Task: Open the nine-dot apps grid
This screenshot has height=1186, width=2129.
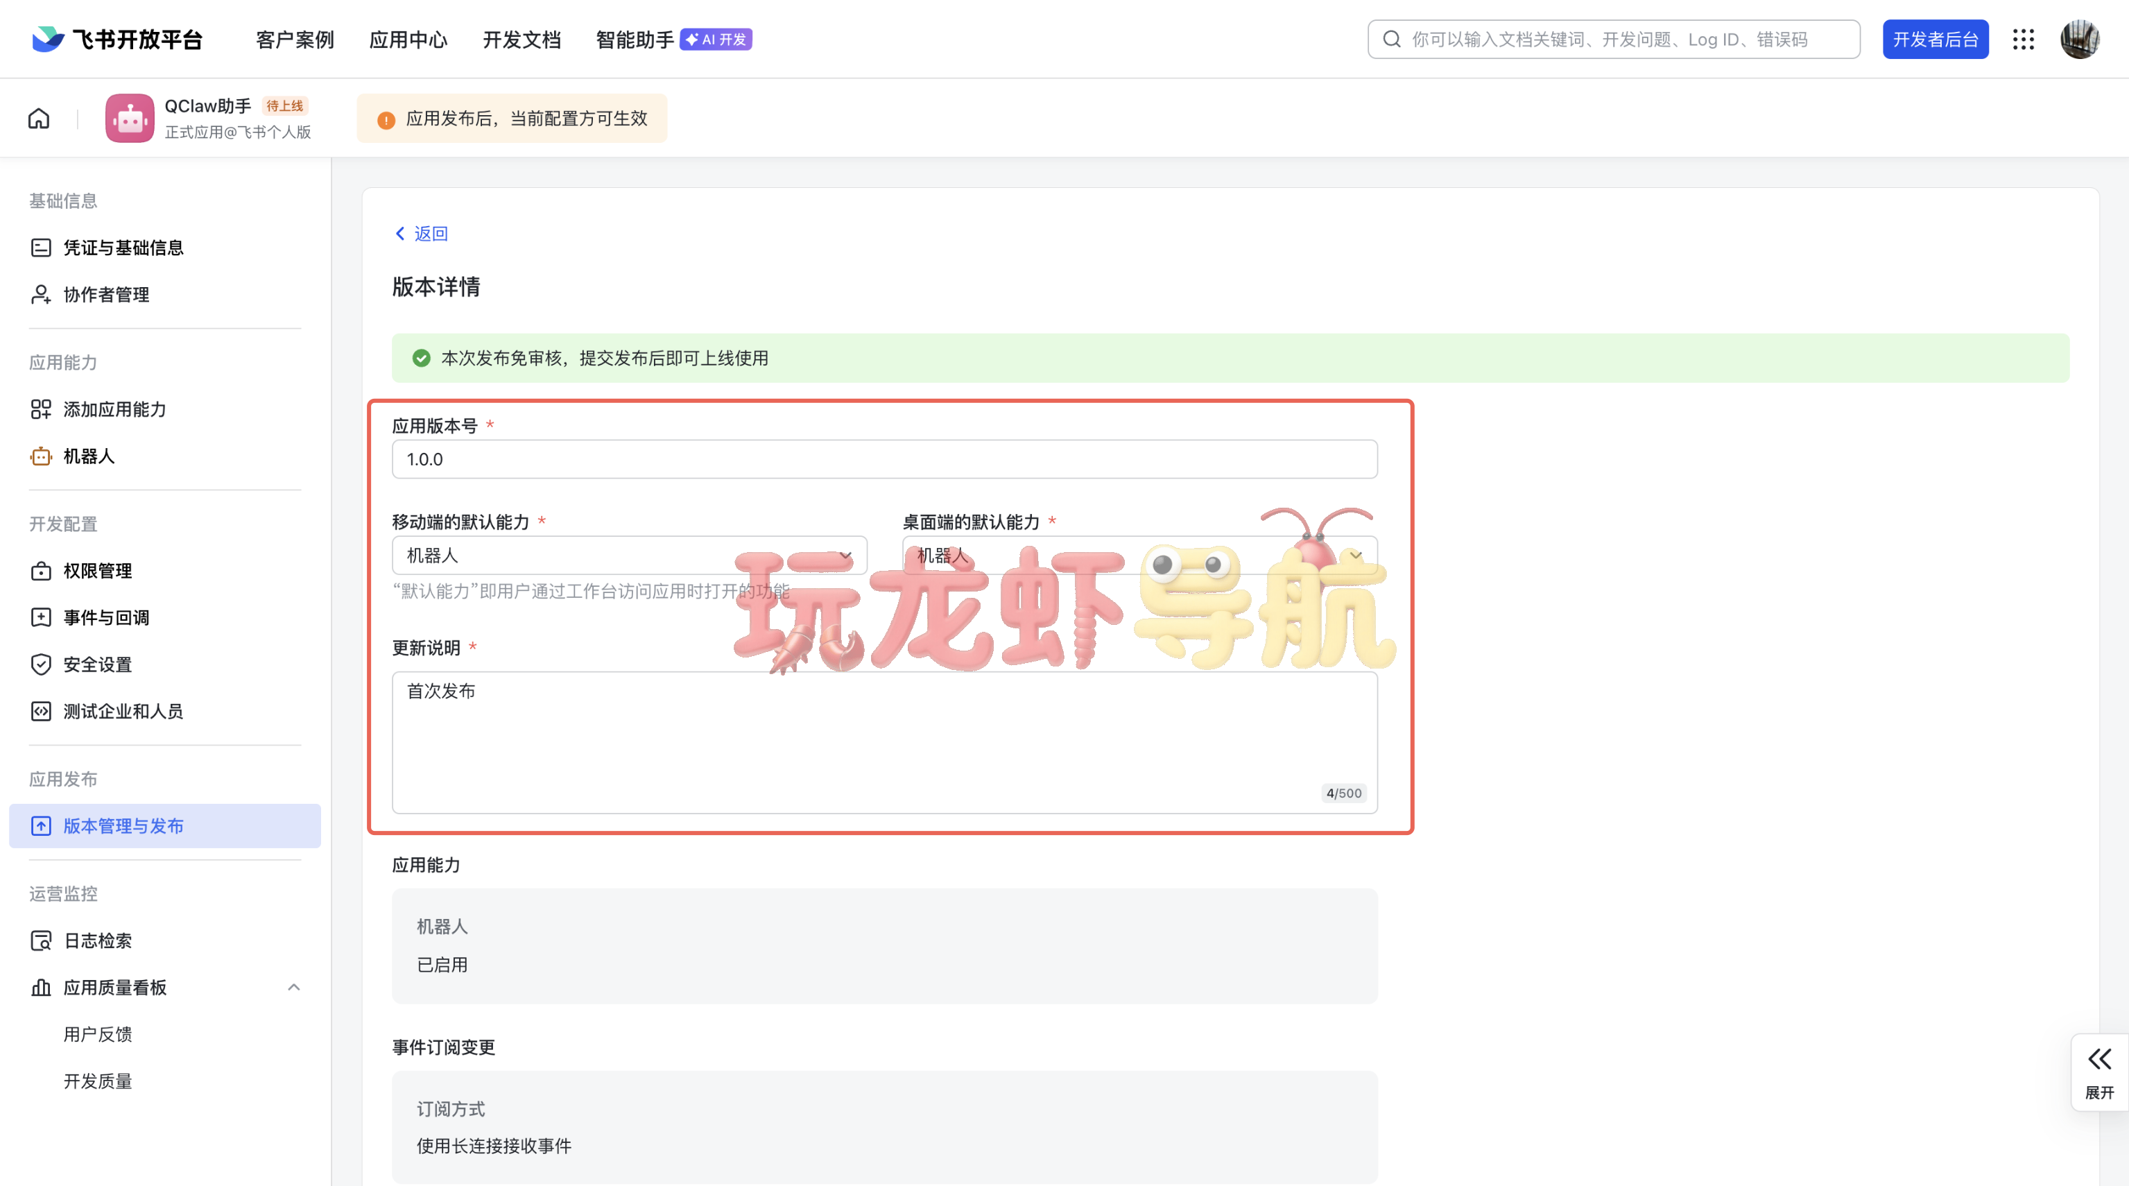Action: point(2023,39)
